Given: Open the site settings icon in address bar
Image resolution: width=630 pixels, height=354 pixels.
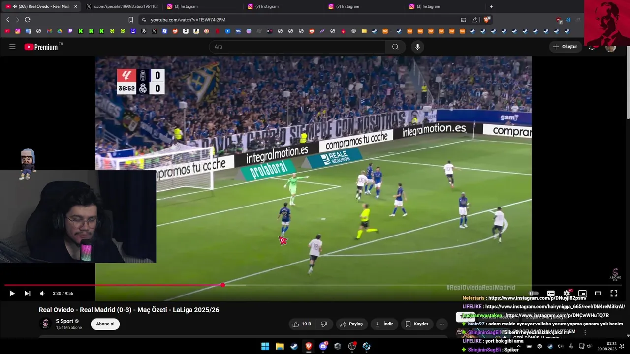Looking at the screenshot, I should (x=143, y=20).
